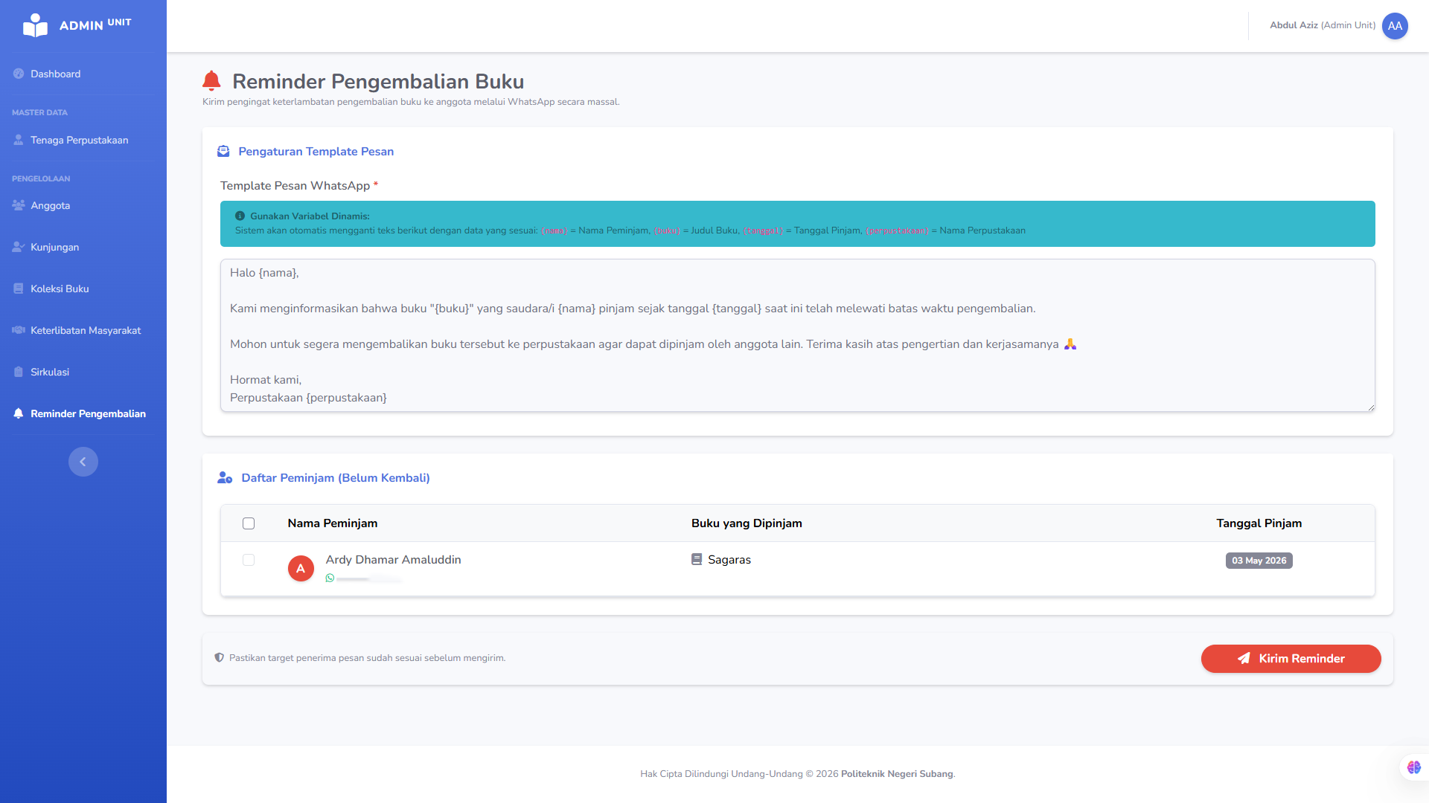1429x803 pixels.
Task: Click the AA user avatar icon
Action: [x=1395, y=26]
